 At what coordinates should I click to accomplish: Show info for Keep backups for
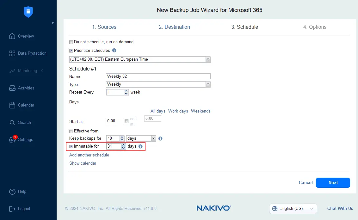pyautogui.click(x=160, y=138)
